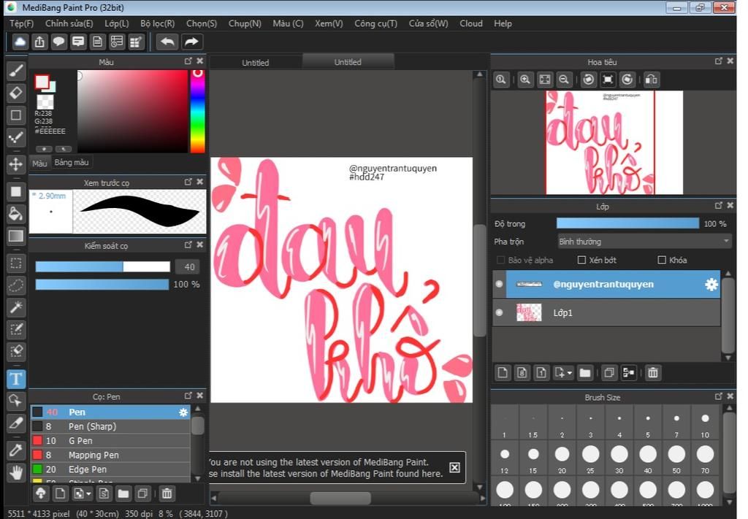This screenshot has height=519, width=748.
Task: Add a layer folder in the Lớp panel
Action: 585,373
